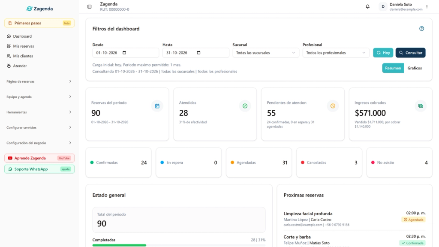Click the red Canceladas status dot
439x247 pixels.
[303, 163]
